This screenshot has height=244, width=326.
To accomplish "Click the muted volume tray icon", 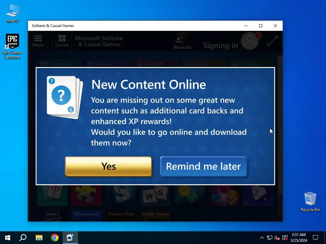I will pos(277,238).
